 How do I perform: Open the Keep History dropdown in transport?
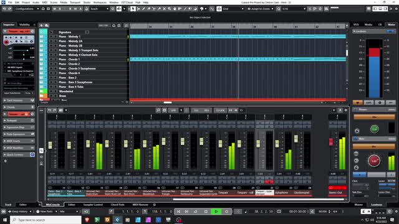click(x=20, y=212)
